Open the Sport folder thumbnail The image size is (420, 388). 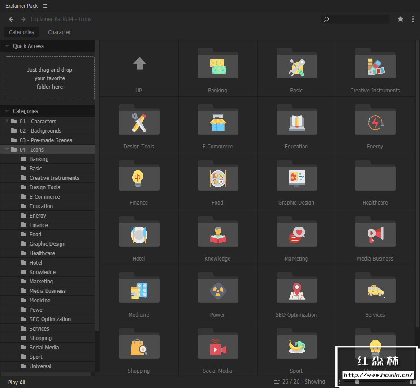tap(297, 344)
